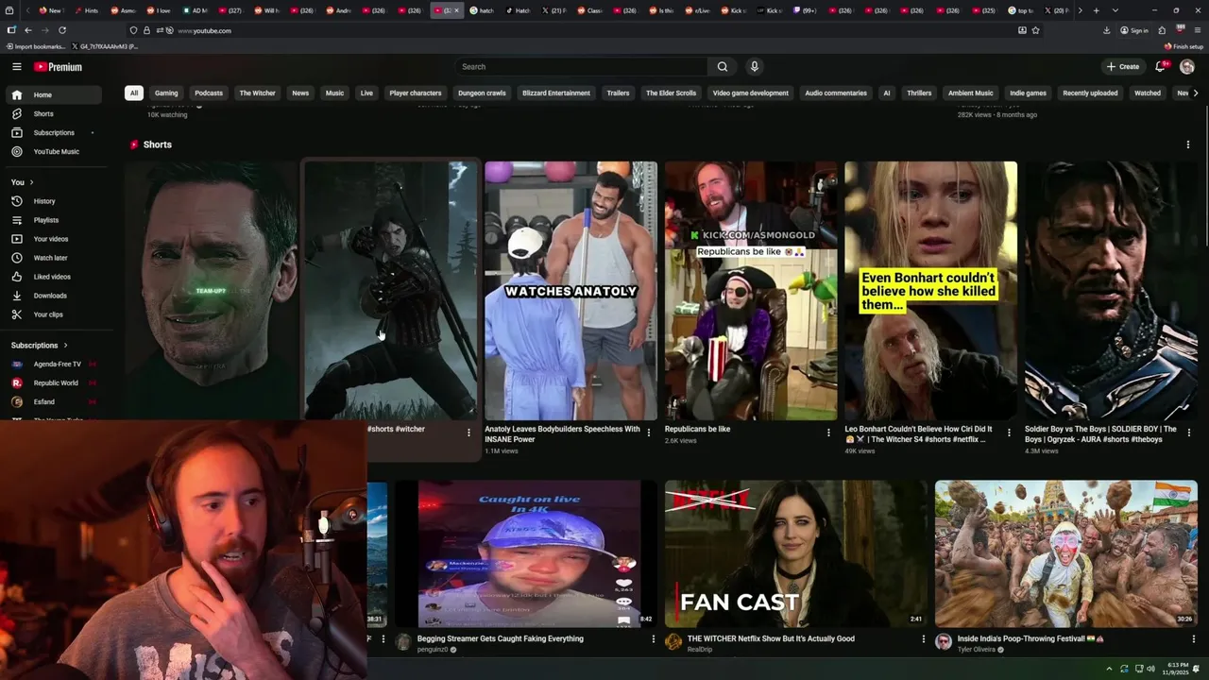Open the notifications bell

click(1161, 66)
